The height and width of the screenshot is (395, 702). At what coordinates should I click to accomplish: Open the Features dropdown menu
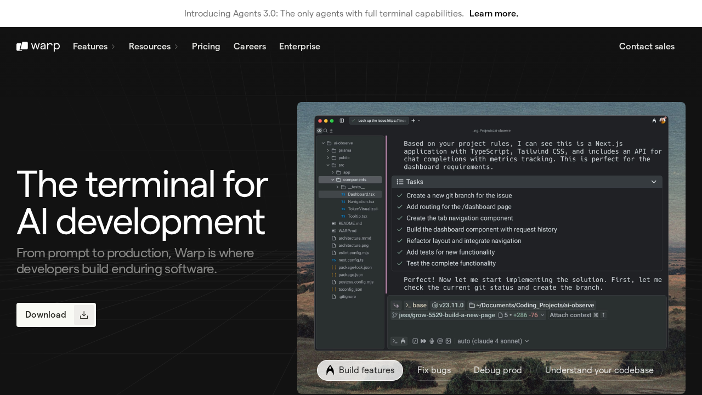point(94,47)
